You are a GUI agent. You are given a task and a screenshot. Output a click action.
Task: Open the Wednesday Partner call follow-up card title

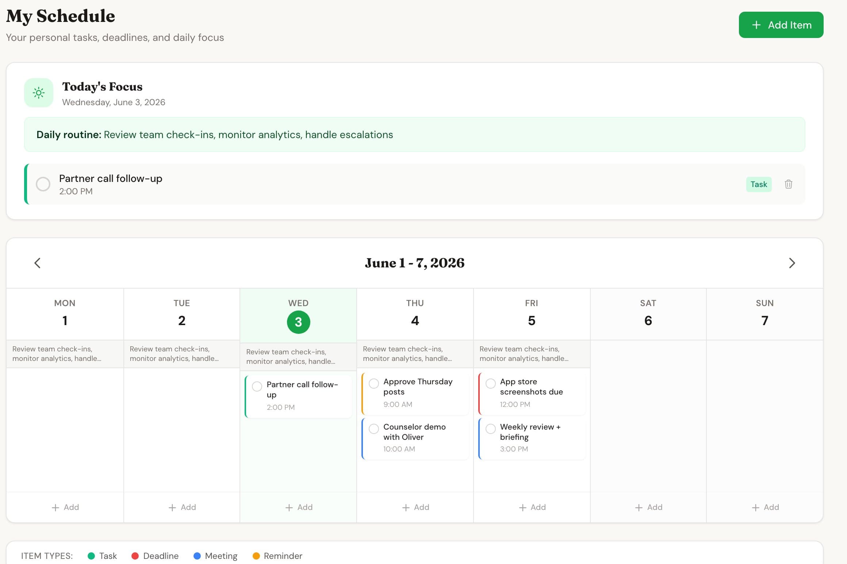coord(302,389)
